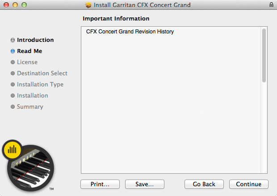Click the License step bullet
277x196 pixels.
click(x=13, y=62)
